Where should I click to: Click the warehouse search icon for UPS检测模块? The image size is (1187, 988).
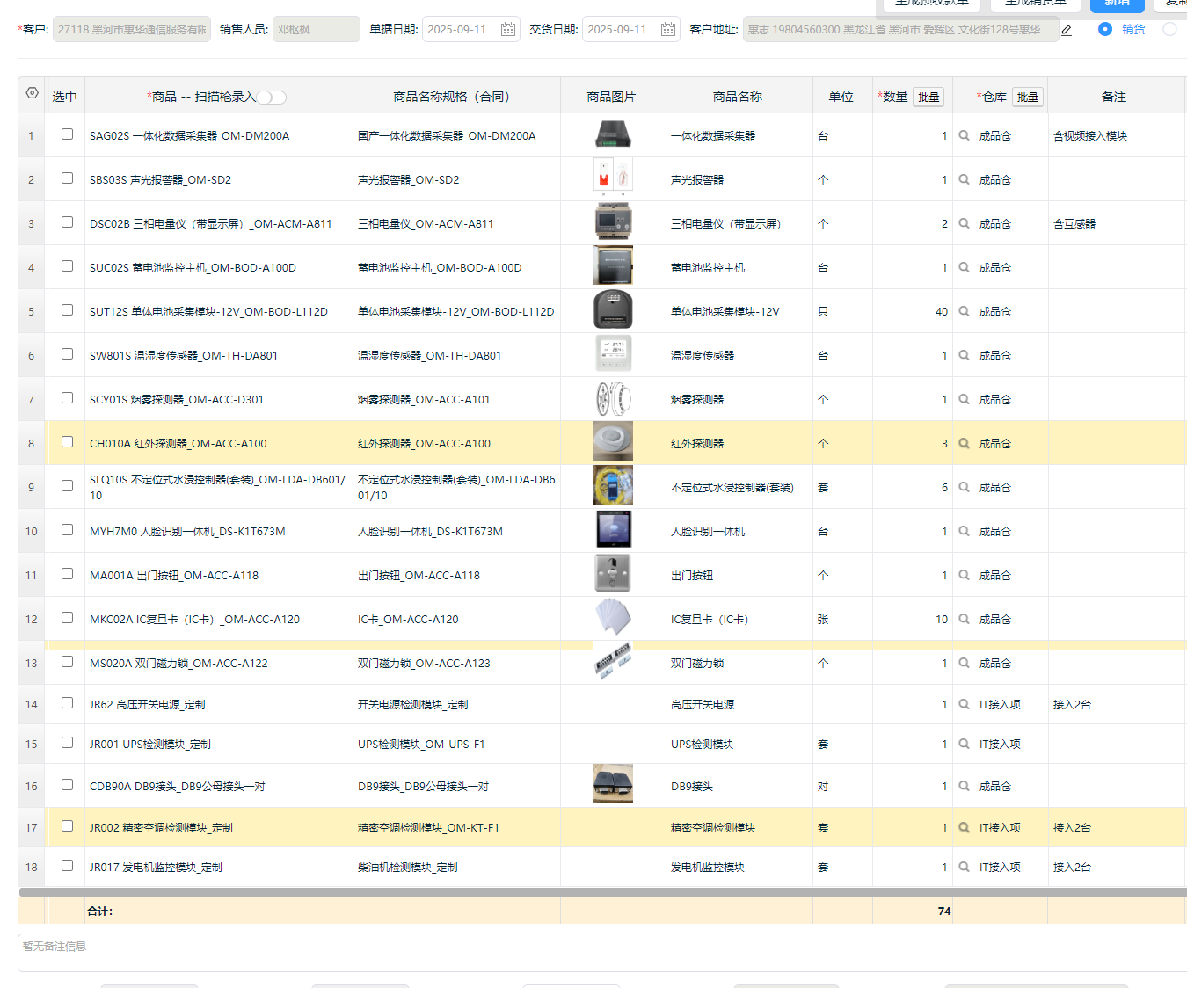[964, 744]
